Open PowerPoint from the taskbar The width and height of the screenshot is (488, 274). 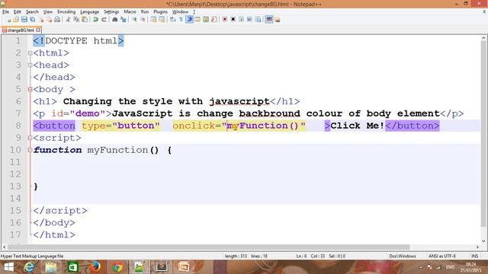[x=184, y=267]
